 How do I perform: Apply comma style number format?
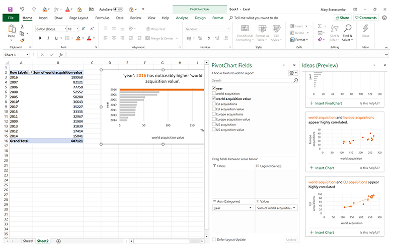coord(208,38)
